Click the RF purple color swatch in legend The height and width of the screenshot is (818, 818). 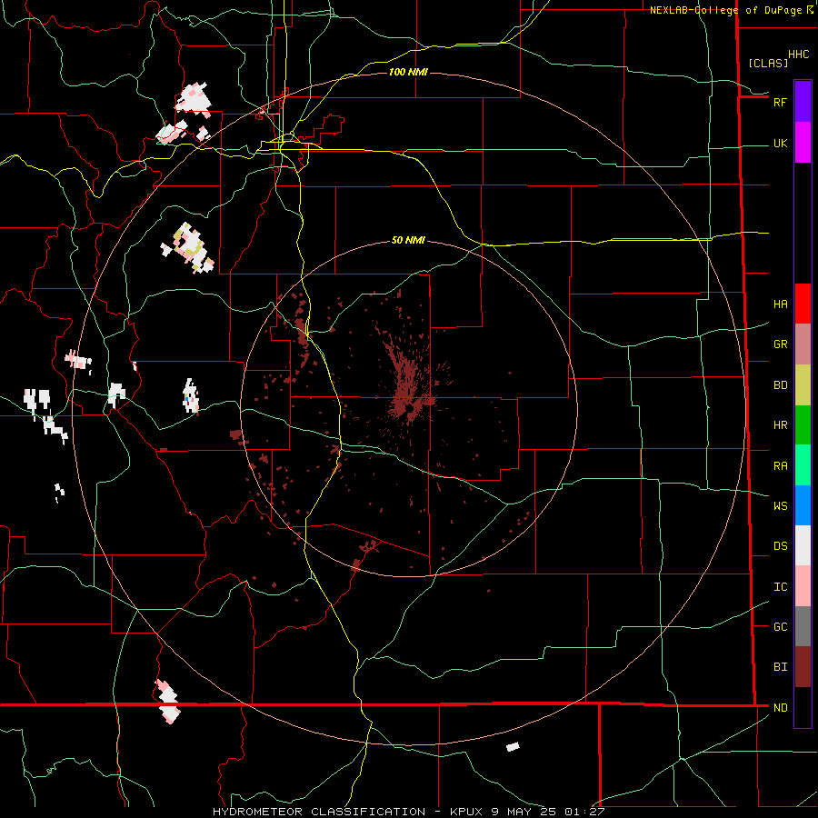click(803, 102)
